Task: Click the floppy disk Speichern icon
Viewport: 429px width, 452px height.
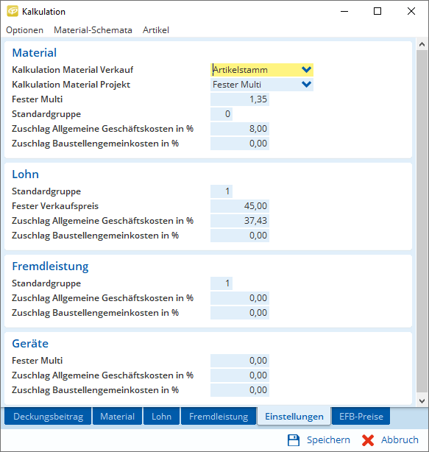Action: point(294,440)
